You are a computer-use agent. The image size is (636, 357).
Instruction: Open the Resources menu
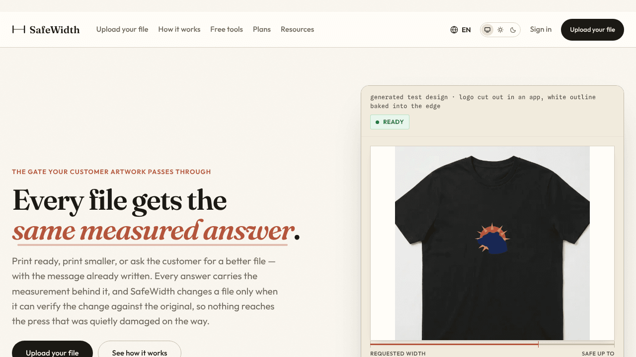click(297, 29)
